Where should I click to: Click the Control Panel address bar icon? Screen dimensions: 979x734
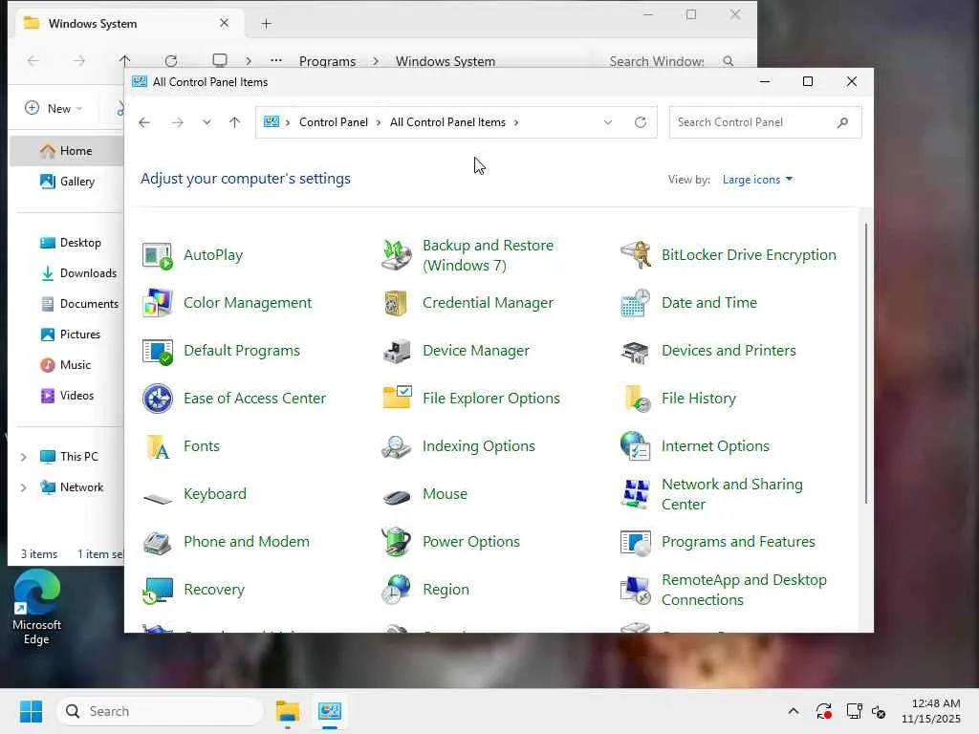(271, 122)
